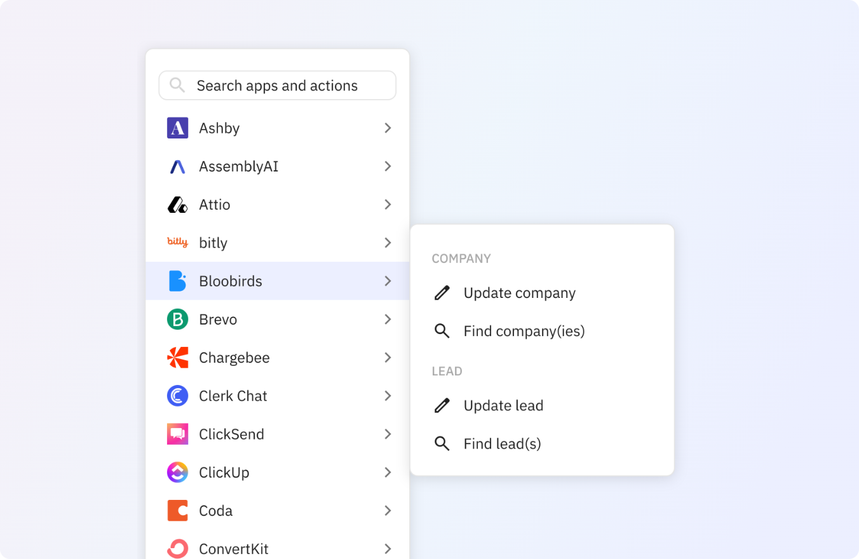Expand the bitly row chevron
Screen dimensions: 859x559
[x=388, y=243]
